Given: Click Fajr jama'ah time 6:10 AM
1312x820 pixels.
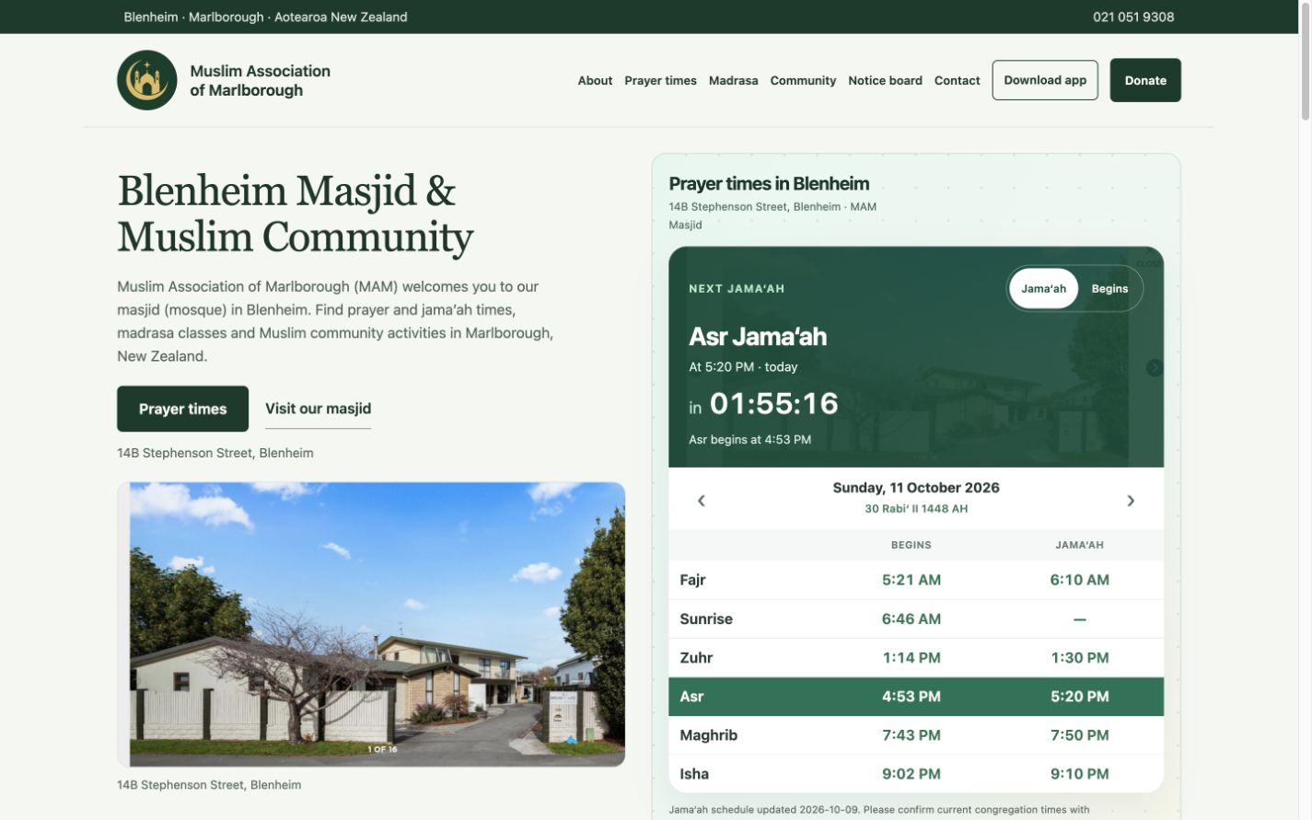Looking at the screenshot, I should [x=1079, y=580].
